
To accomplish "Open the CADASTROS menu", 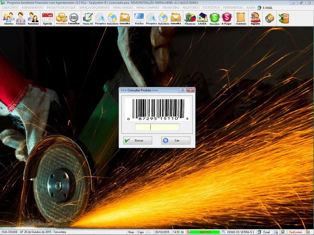I will (10, 7).
